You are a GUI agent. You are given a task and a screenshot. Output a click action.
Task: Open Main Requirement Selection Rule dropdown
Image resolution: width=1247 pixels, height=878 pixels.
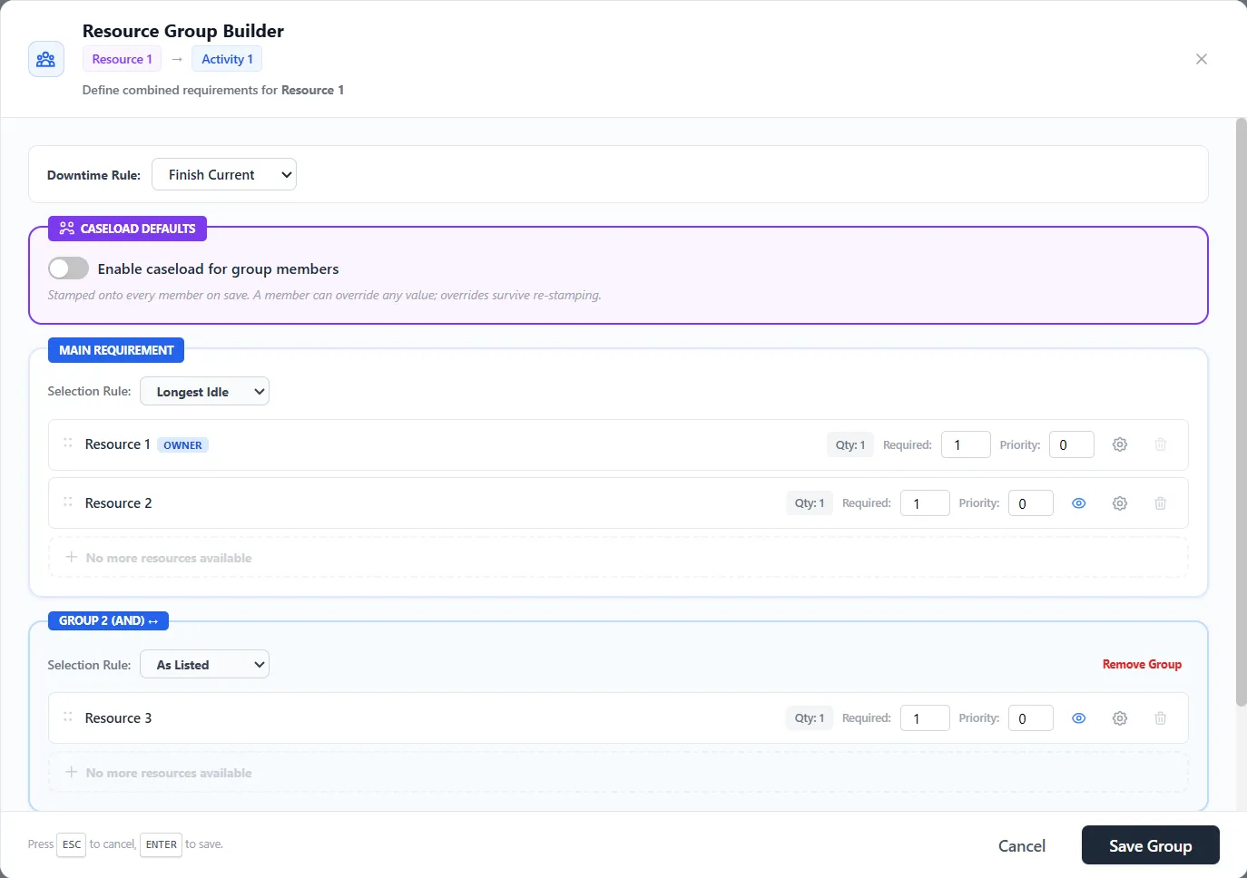205,391
